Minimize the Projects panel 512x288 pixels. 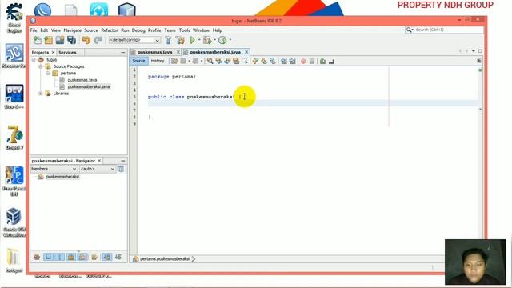click(122, 53)
